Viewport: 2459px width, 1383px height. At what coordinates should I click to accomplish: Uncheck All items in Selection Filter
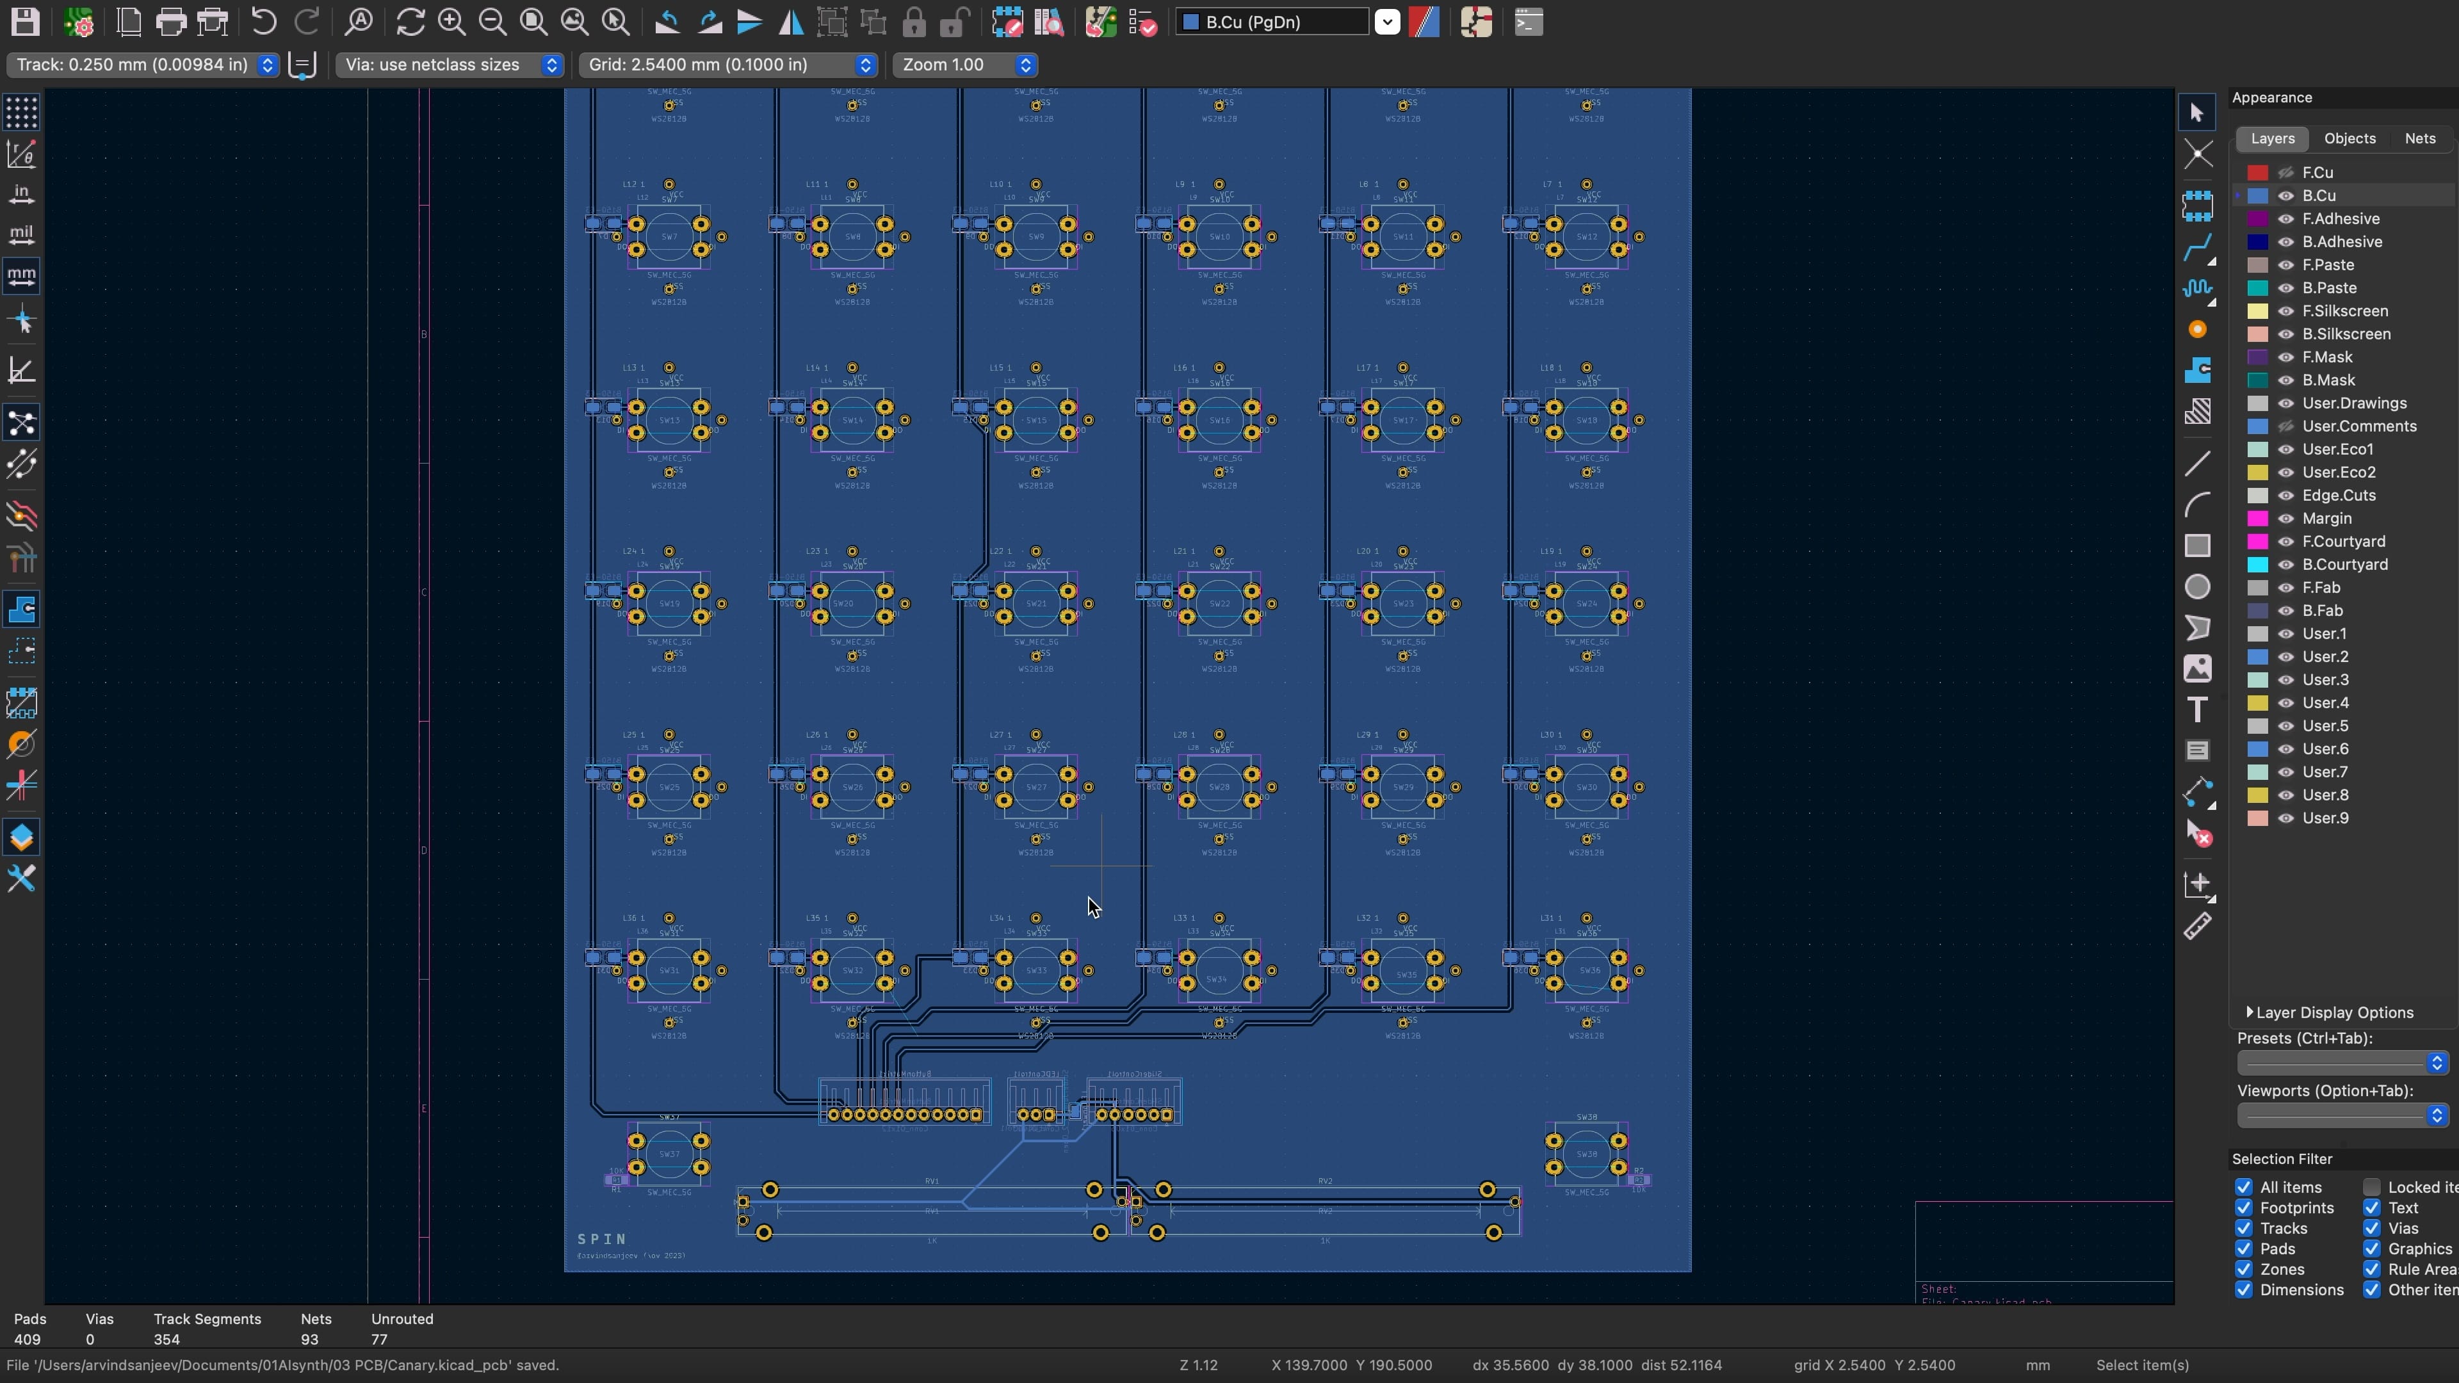pyautogui.click(x=2244, y=1187)
